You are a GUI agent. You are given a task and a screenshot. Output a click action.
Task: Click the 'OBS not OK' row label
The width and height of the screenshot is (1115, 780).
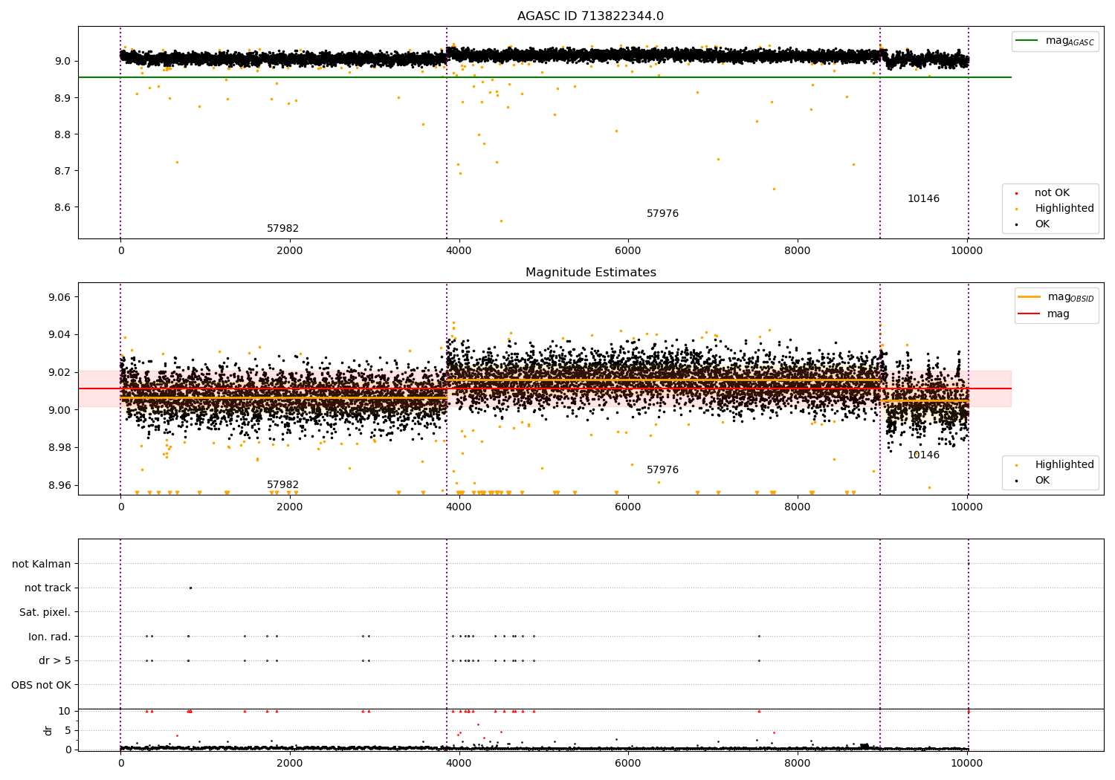pyautogui.click(x=41, y=685)
